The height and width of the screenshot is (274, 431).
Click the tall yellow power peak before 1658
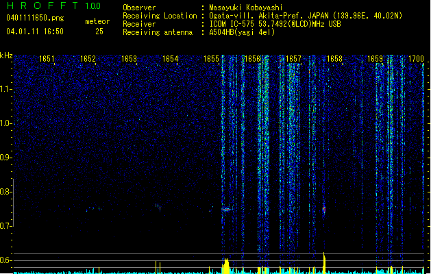coord(324,263)
